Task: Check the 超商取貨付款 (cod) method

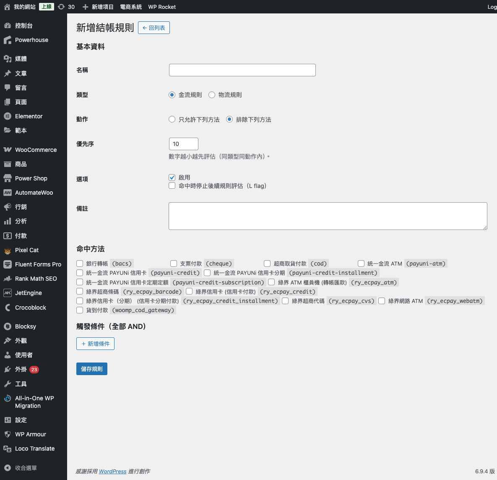Action: click(267, 263)
